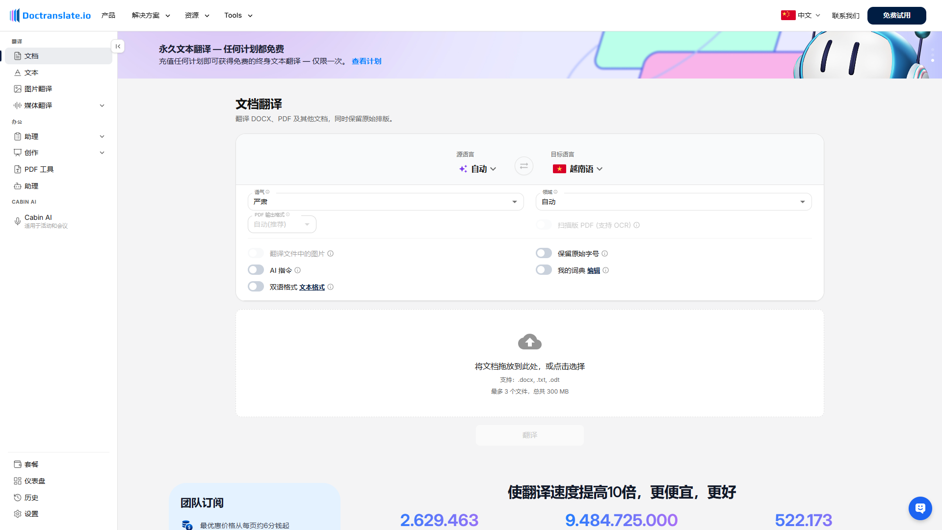Click 联系我们 link

(845, 16)
